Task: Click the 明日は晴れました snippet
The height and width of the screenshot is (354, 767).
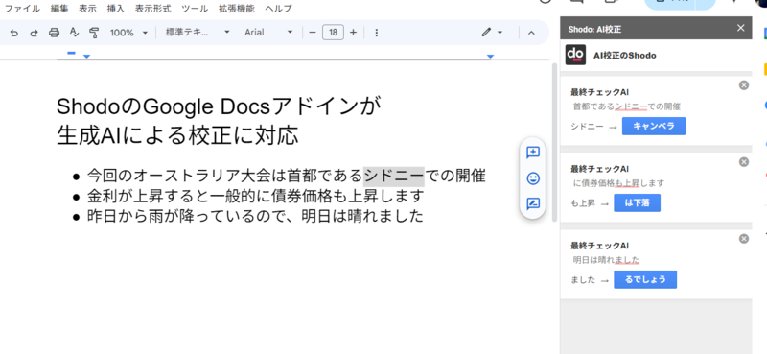Action: tap(606, 260)
